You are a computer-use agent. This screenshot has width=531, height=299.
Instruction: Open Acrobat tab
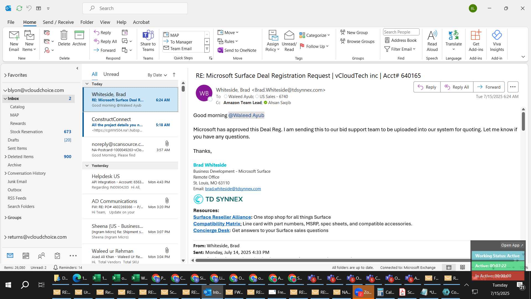(141, 22)
